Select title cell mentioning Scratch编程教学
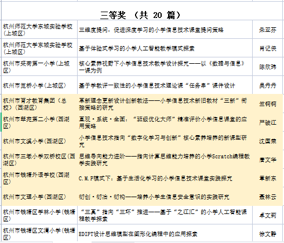The image size is (284, 243). [x=165, y=159]
